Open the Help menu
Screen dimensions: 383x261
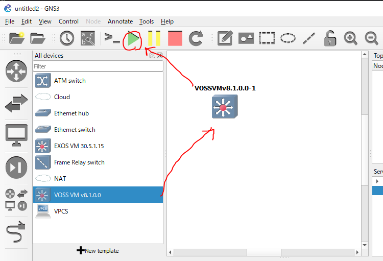[x=167, y=21]
